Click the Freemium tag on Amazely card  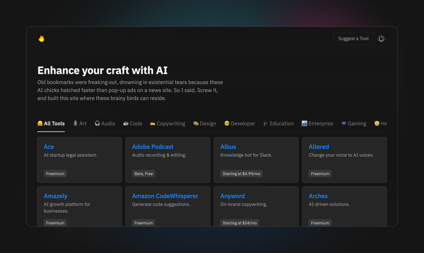coord(55,223)
